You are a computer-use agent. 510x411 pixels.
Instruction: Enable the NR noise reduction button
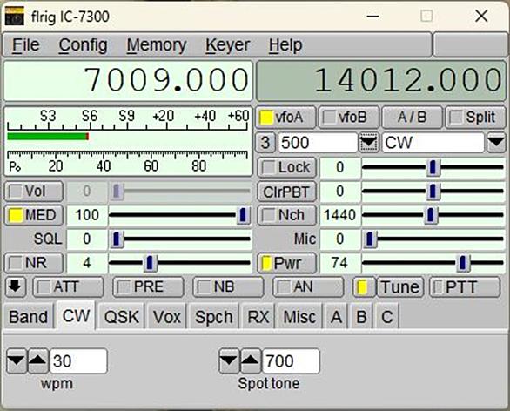[x=34, y=263]
